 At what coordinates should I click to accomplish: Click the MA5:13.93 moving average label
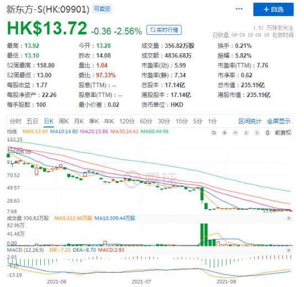(x=35, y=131)
